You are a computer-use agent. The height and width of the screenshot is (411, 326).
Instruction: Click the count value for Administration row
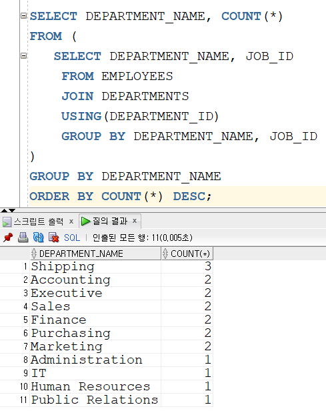pyautogui.click(x=187, y=360)
